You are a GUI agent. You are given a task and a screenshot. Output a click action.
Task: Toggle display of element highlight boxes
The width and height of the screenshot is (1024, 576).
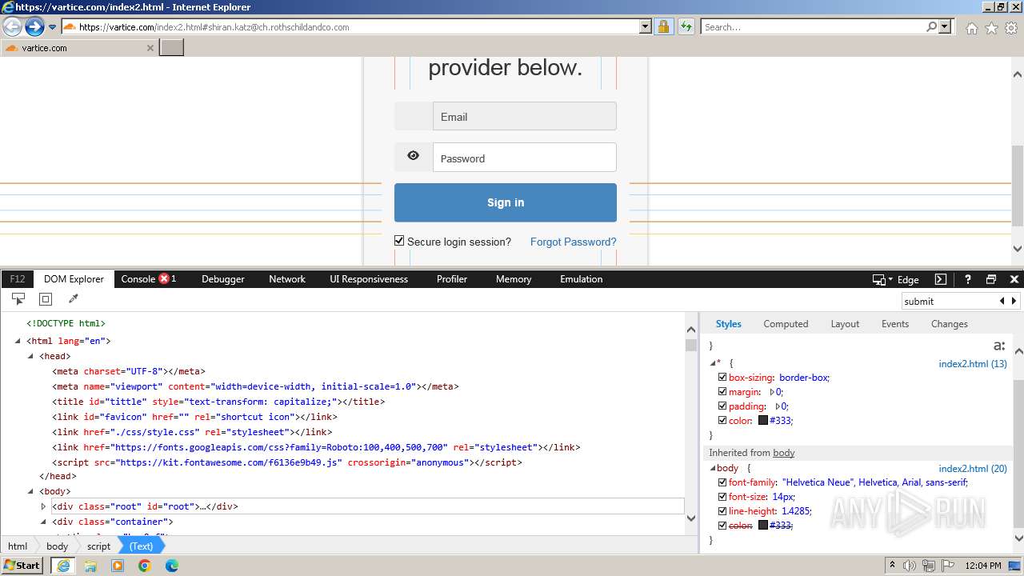click(46, 299)
